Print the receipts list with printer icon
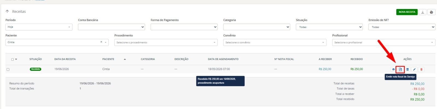 tap(431, 12)
